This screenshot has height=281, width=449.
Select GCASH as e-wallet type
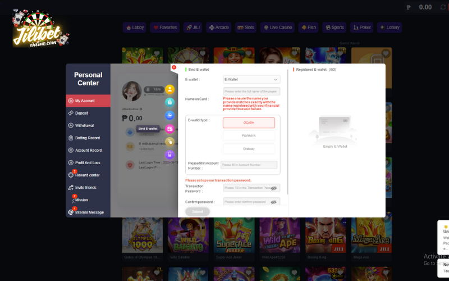click(249, 123)
